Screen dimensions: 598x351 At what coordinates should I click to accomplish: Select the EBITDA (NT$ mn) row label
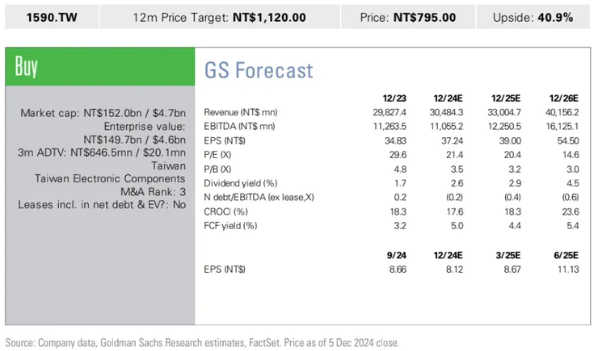239,127
